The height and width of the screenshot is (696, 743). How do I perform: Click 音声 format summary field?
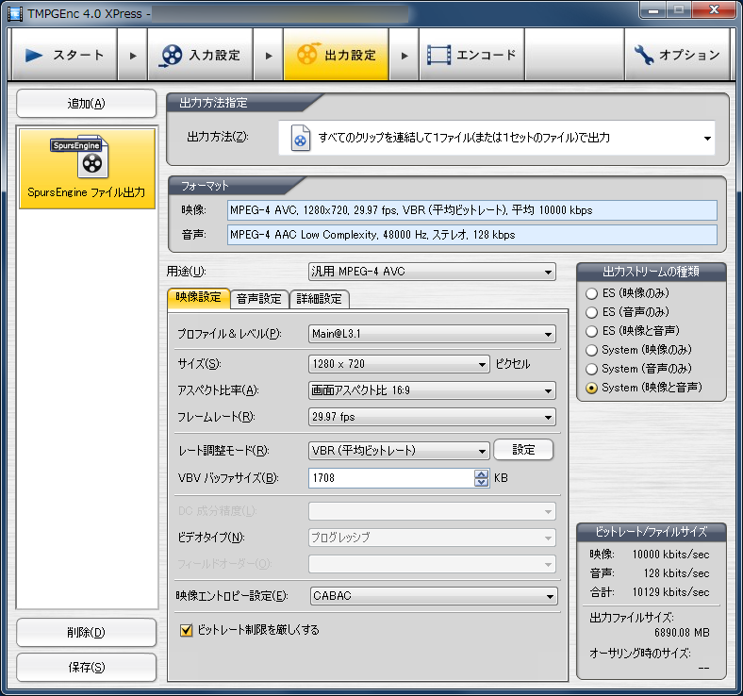click(472, 235)
